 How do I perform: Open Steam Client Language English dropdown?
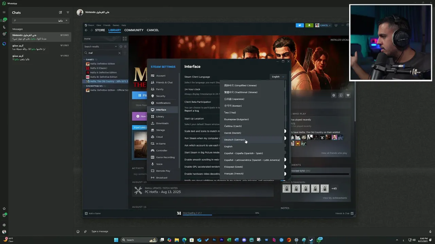coord(278,77)
